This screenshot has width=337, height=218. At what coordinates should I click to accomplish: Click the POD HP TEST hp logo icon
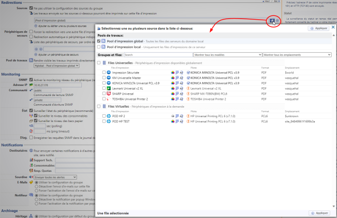click(109, 121)
